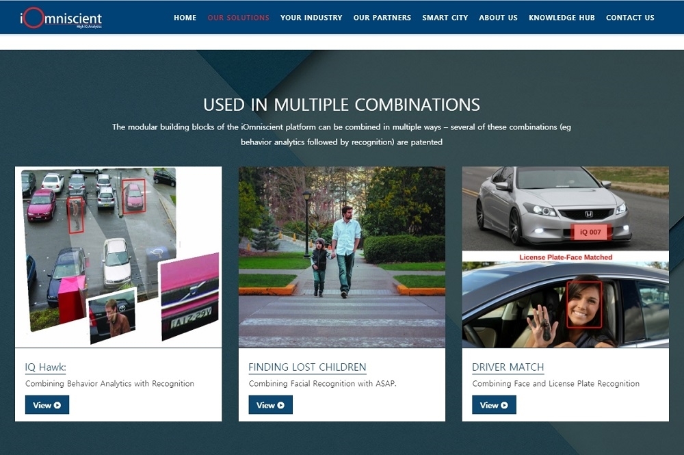Click CONTACT US in the top menu

tap(630, 18)
